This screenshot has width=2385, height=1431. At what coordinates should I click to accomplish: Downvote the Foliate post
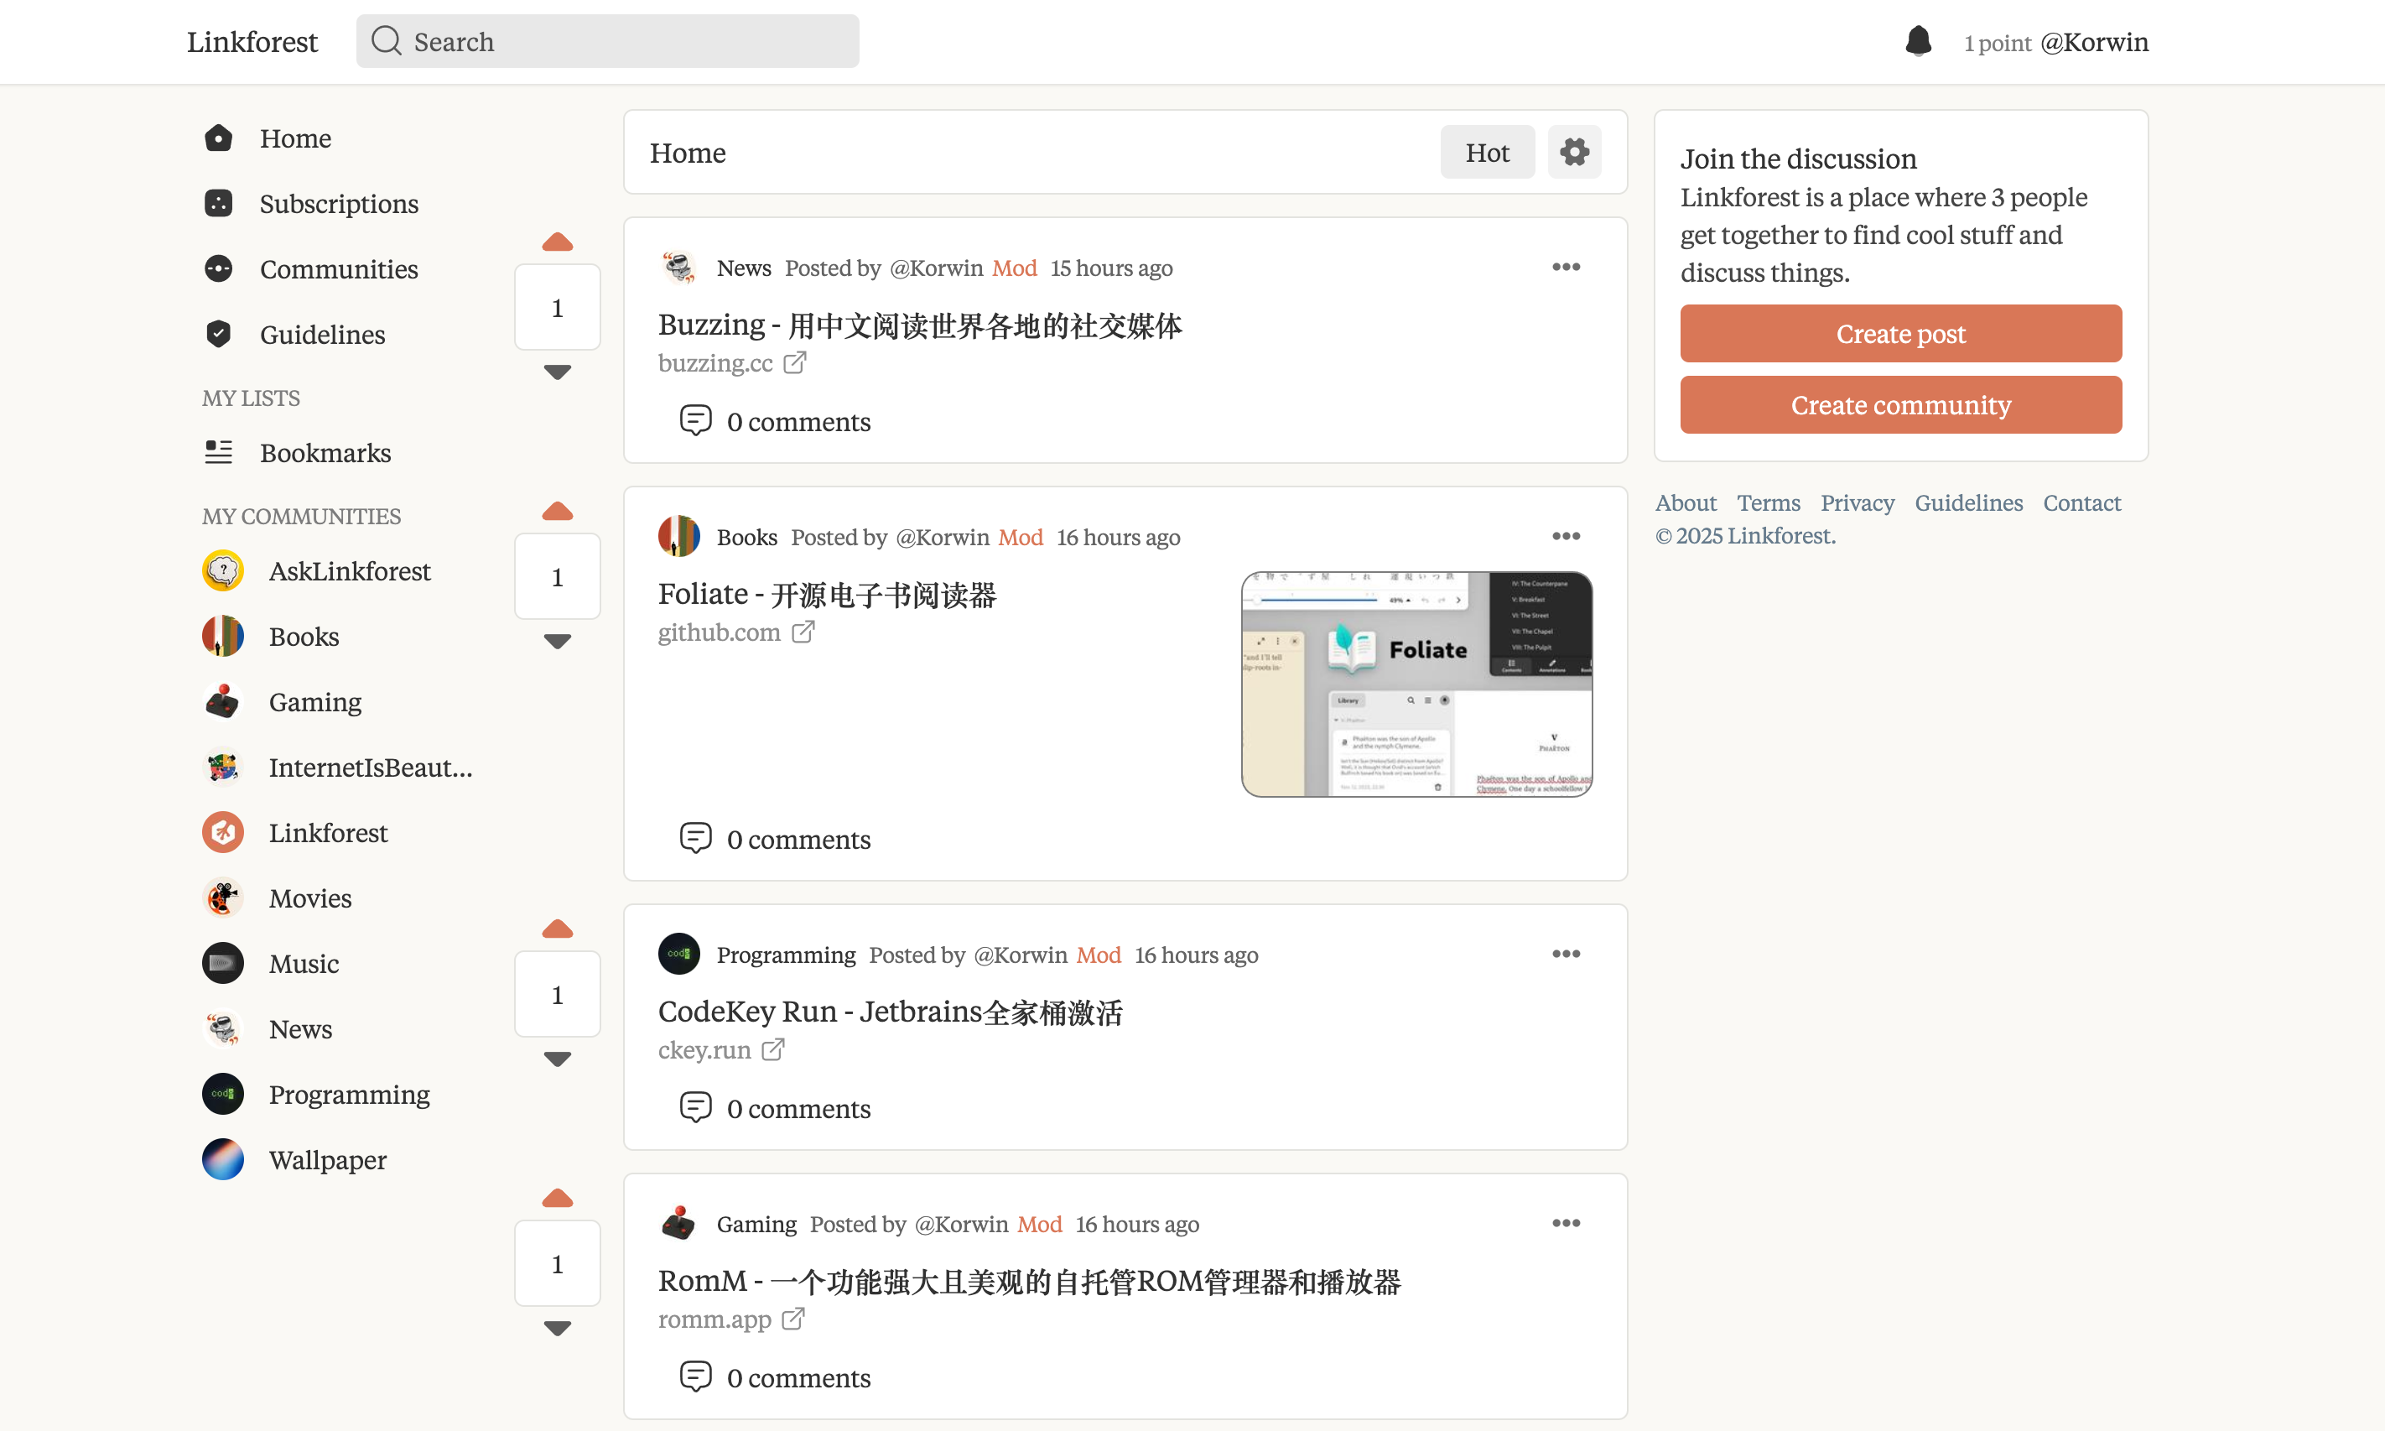click(x=557, y=641)
